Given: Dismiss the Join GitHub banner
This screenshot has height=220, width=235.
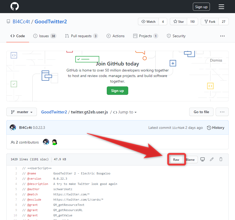Looking at the screenshot, I should click(216, 60).
